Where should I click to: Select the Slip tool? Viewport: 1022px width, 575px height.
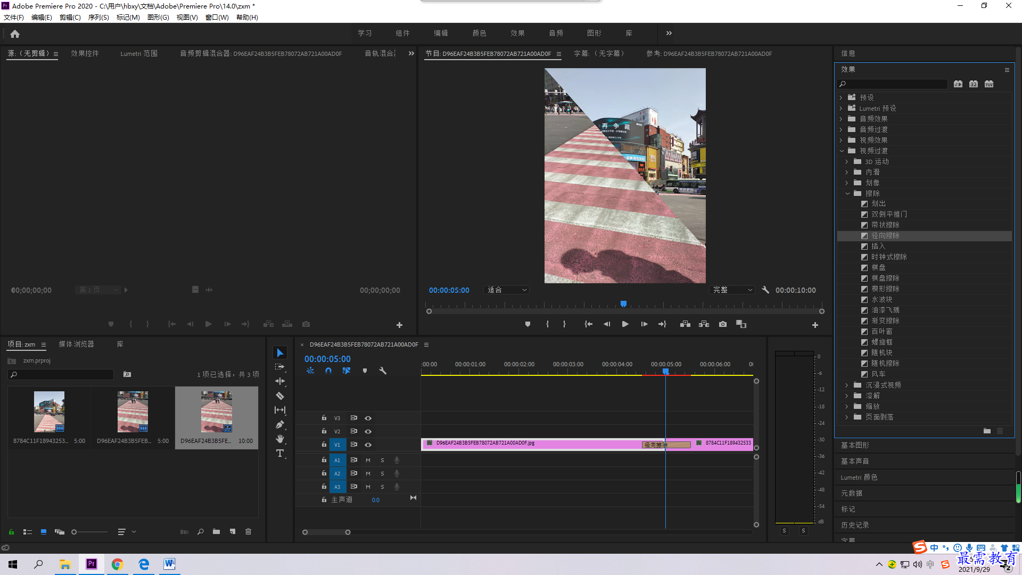280,410
